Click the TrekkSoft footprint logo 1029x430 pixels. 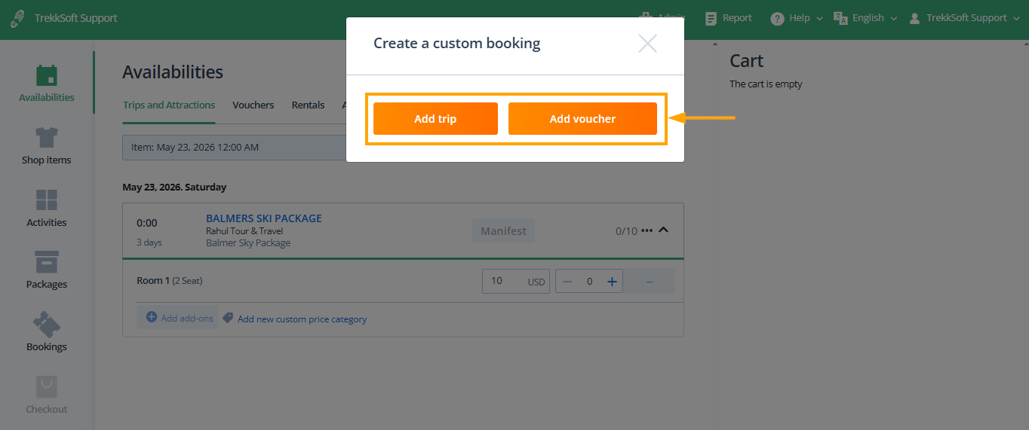[x=17, y=18]
